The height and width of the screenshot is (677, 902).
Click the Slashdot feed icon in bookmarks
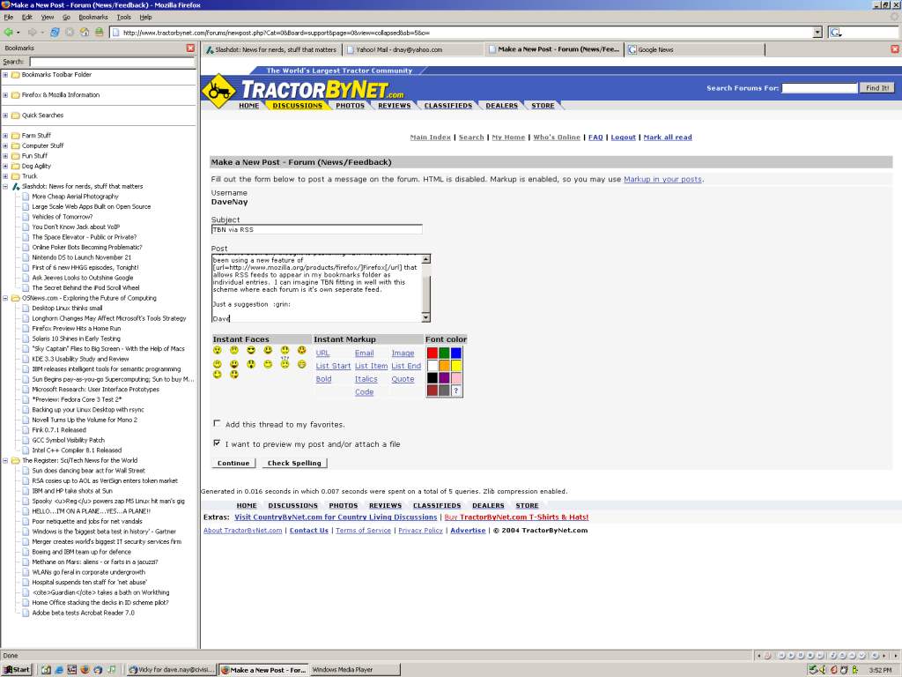pyautogui.click(x=16, y=187)
